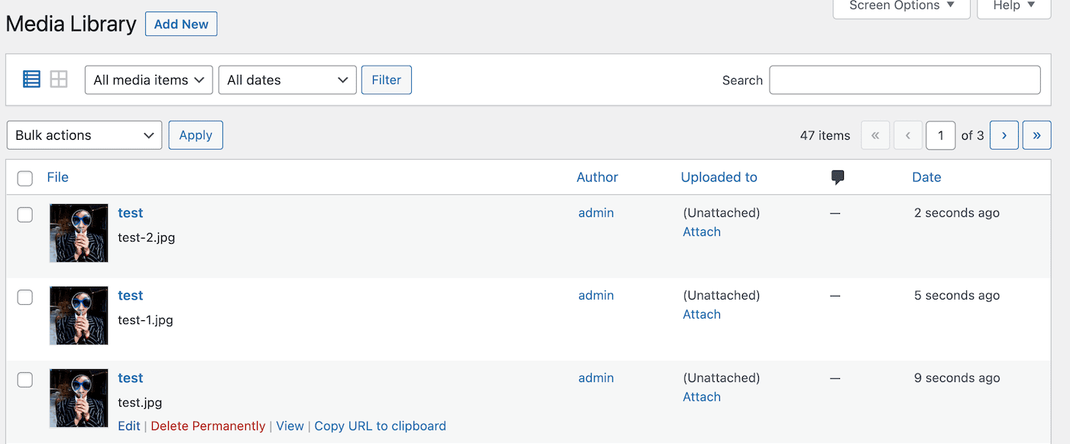Open the All dates dropdown

(287, 80)
